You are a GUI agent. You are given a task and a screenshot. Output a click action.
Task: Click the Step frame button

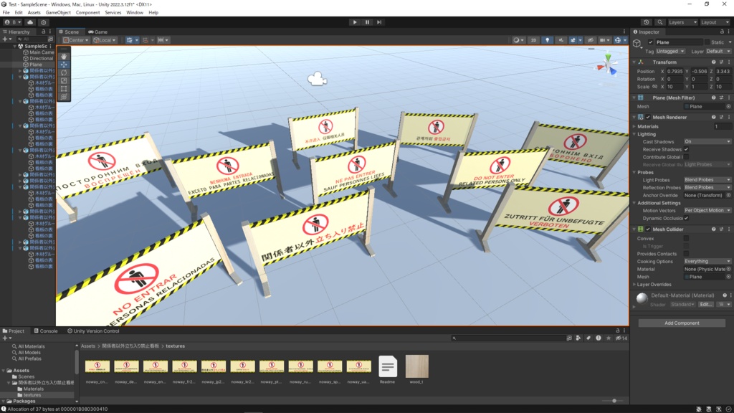coord(379,22)
